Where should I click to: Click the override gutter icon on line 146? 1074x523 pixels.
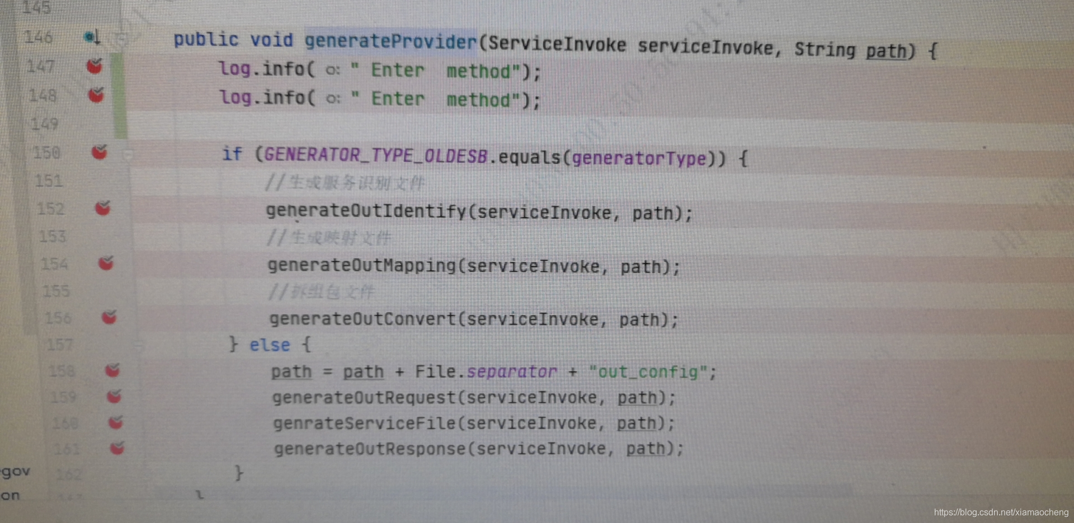tap(92, 37)
